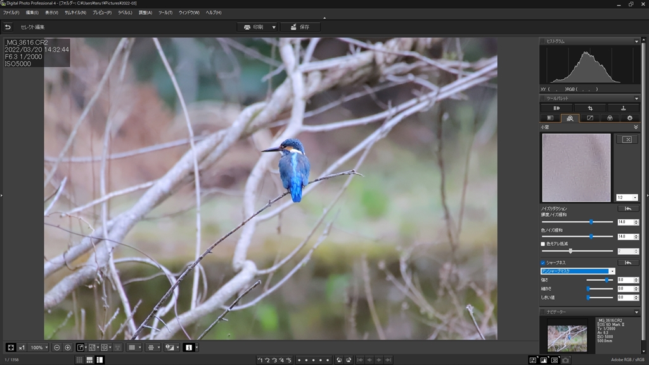Screen dimensions: 649x365
Task: Select the dust delete stamp tool tab
Action: pos(623,108)
